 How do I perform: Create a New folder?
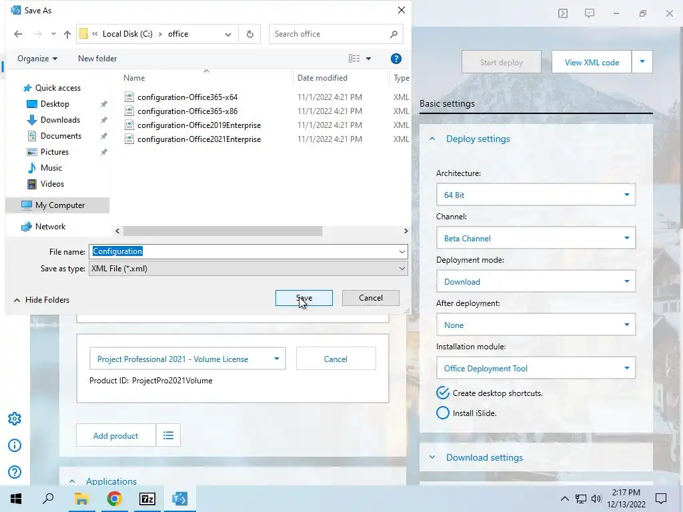pos(97,59)
